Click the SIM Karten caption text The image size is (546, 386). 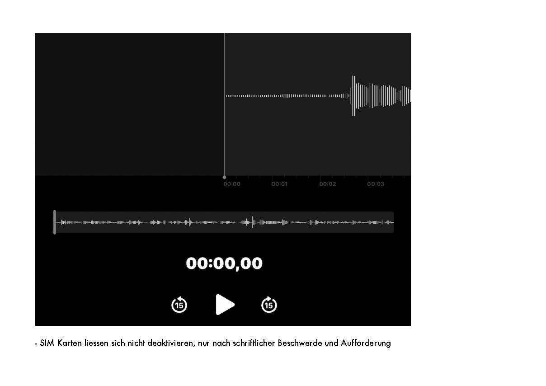pos(213,343)
